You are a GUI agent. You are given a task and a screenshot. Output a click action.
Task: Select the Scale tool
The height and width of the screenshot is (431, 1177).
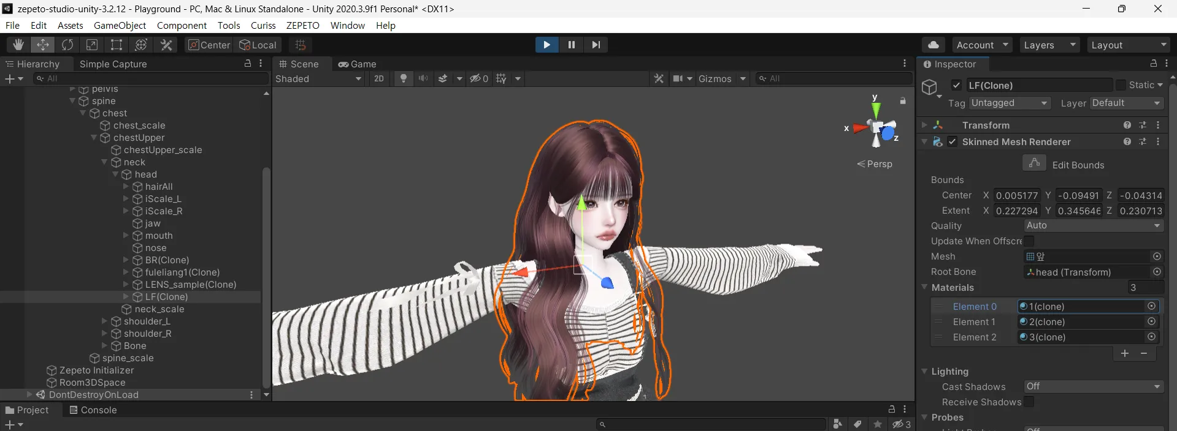pos(92,45)
